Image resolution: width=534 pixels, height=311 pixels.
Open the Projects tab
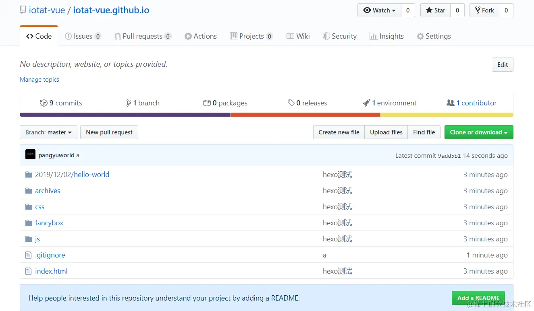[x=251, y=36]
